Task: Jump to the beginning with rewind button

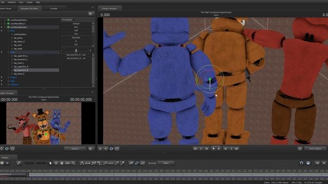Action: 195,149
